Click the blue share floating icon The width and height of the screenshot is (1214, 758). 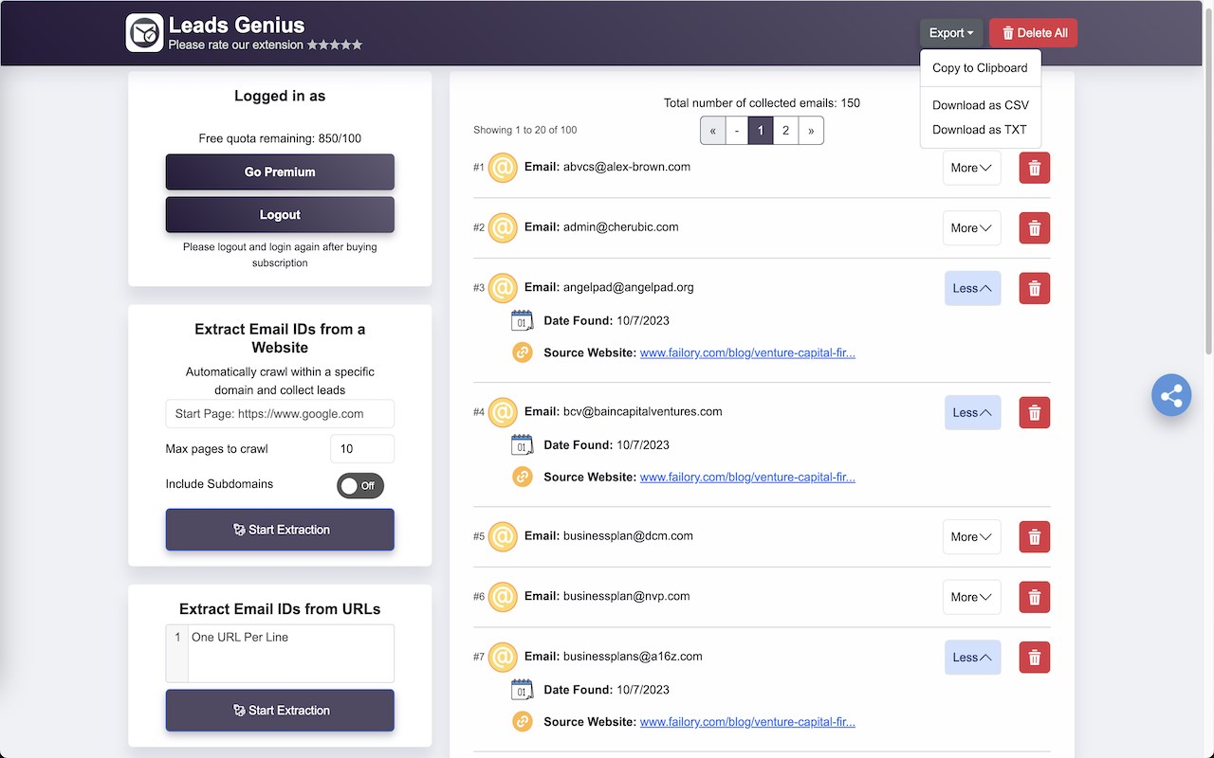(x=1171, y=395)
